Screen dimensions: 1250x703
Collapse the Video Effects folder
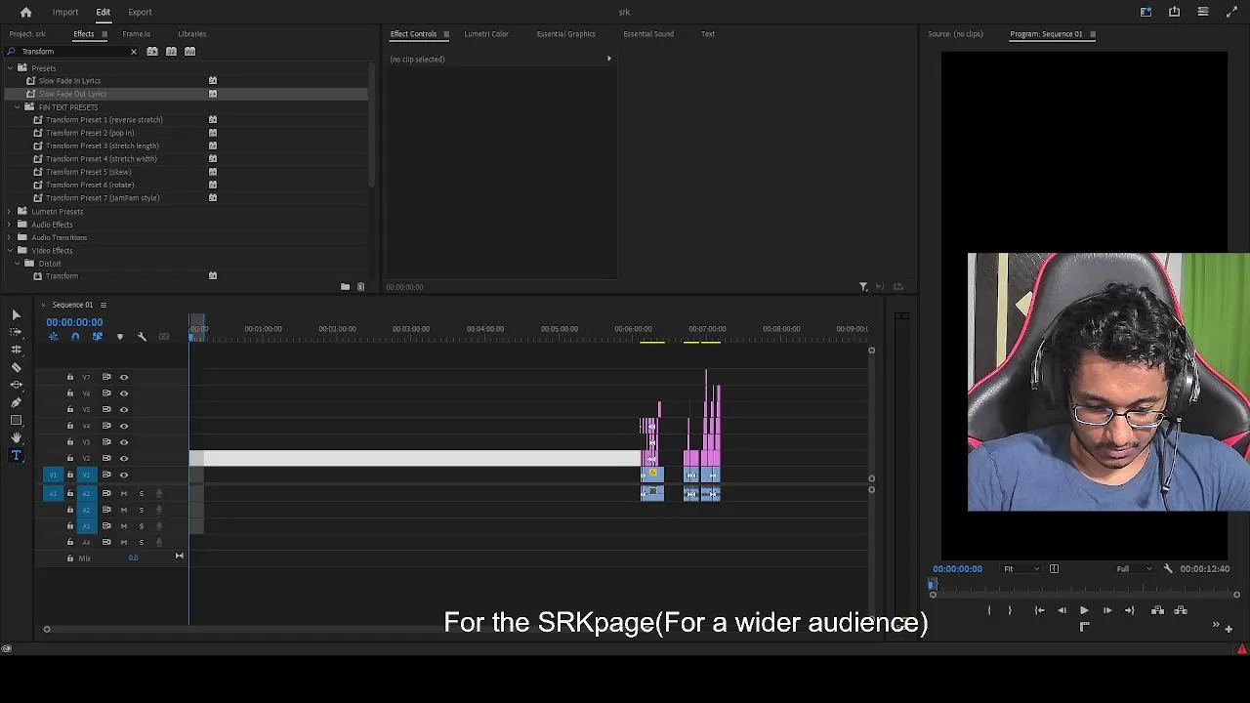click(10, 250)
